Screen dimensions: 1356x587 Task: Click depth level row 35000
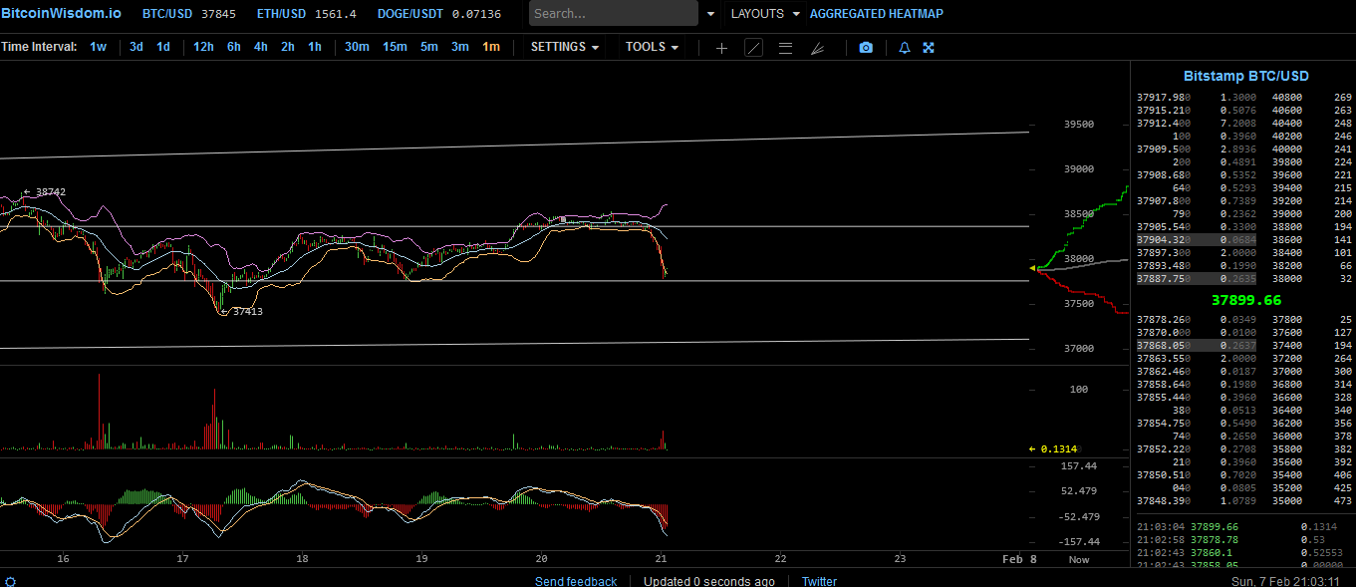[x=1312, y=501]
